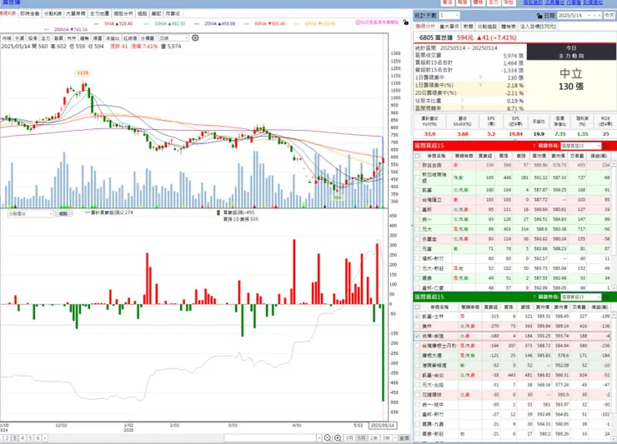Open help icon for 1日籌碼集中
The width and height of the screenshot is (617, 444).
tap(480, 77)
